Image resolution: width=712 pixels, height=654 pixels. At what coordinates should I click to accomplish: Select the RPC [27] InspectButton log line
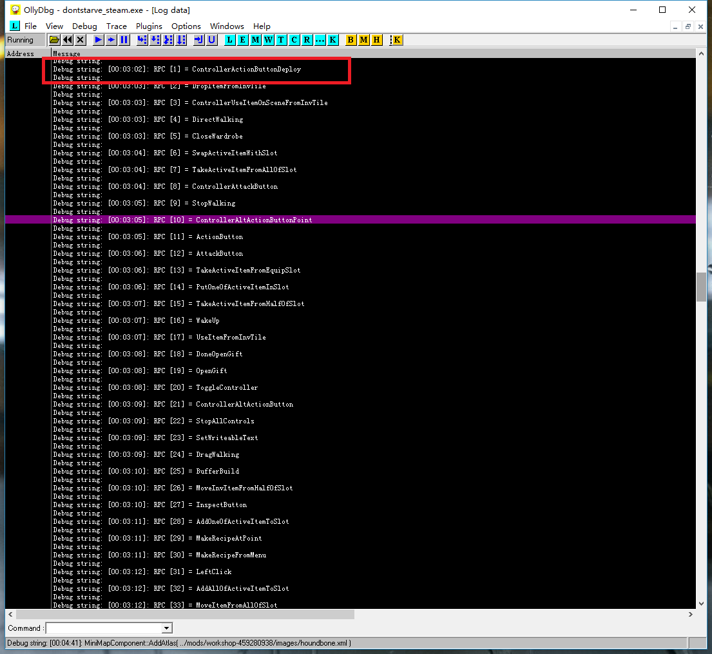point(350,505)
